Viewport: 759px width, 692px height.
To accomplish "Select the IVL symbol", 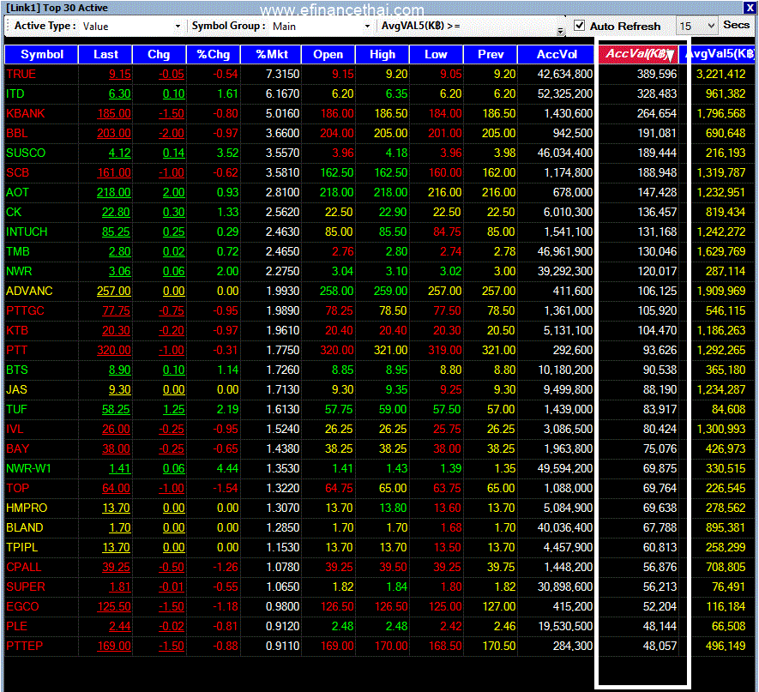I will [15, 430].
